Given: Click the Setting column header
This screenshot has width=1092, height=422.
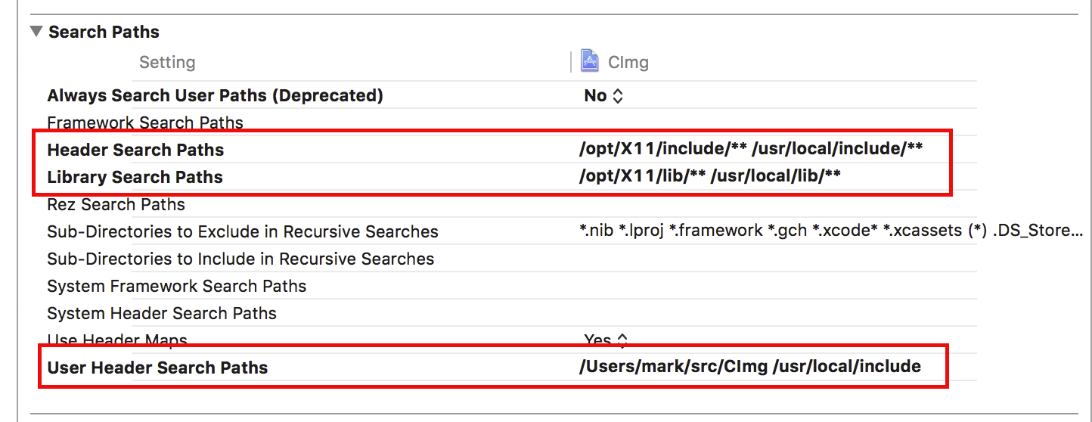Looking at the screenshot, I should click(167, 62).
